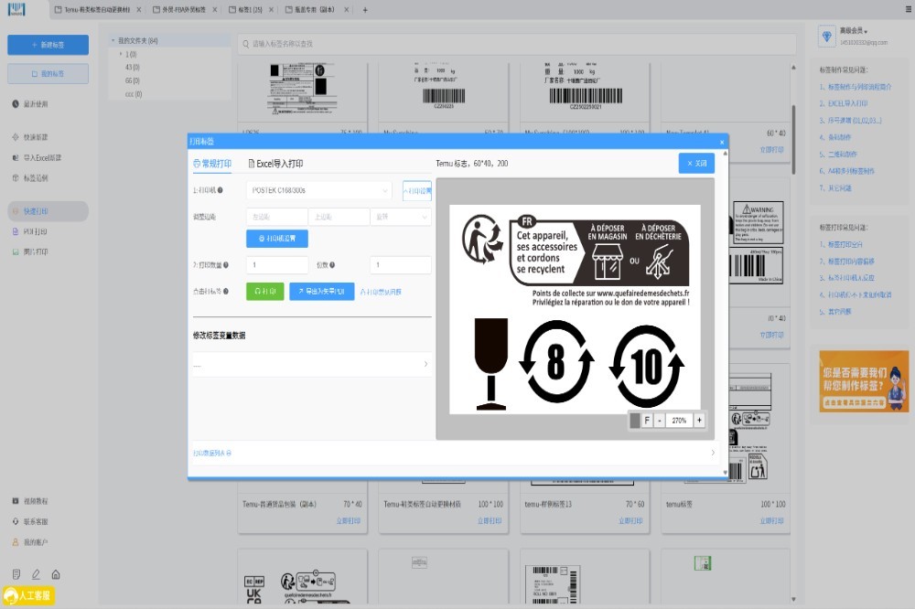Click the blue printer settings button
The height and width of the screenshot is (609, 915).
pos(277,239)
